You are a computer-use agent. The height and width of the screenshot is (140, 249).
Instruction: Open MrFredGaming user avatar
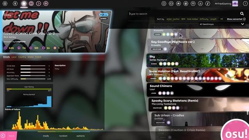point(235,3)
